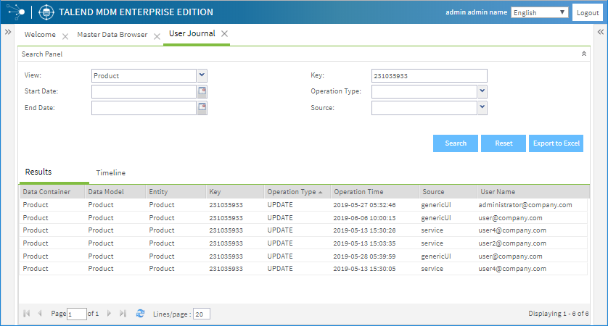Open the View dropdown
The image size is (608, 326).
[x=202, y=75]
